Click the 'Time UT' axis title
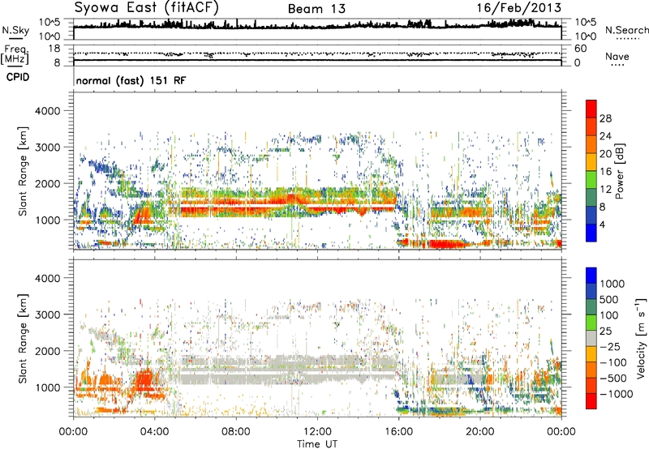The width and height of the screenshot is (649, 449). (x=317, y=444)
